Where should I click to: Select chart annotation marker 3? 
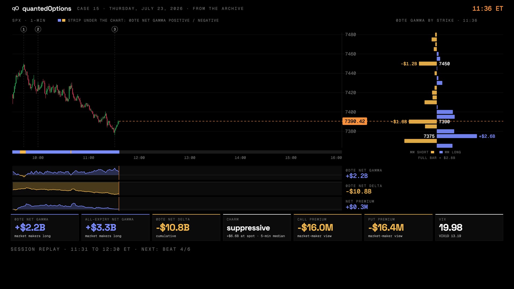[115, 29]
